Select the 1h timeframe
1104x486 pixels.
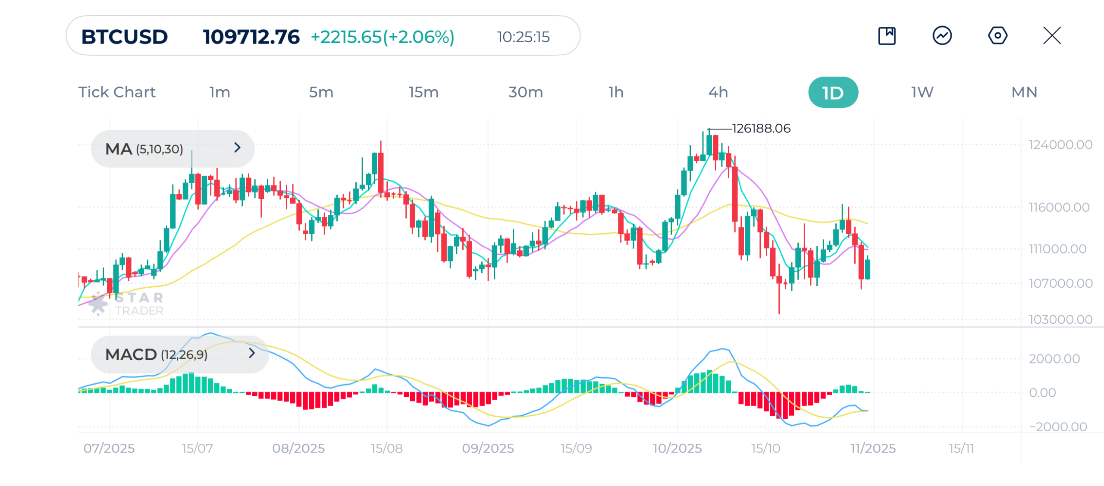(x=616, y=92)
